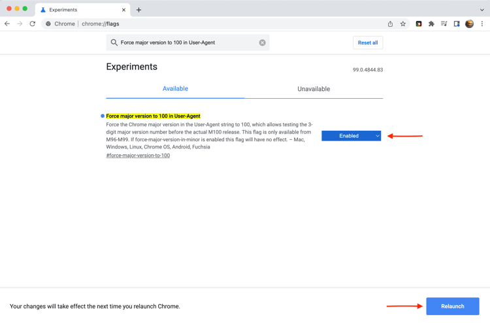Click the forward navigation arrow
The height and width of the screenshot is (323, 490).
click(20, 24)
